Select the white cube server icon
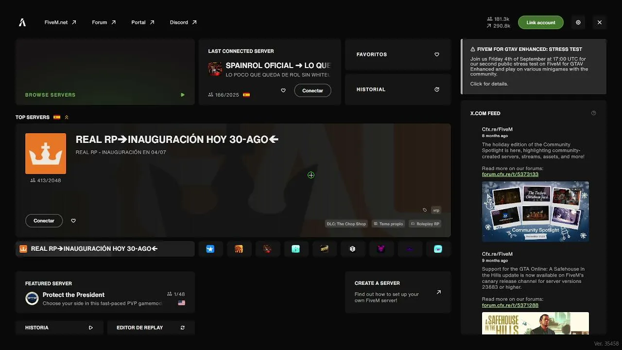This screenshot has height=350, width=622. pyautogui.click(x=353, y=249)
